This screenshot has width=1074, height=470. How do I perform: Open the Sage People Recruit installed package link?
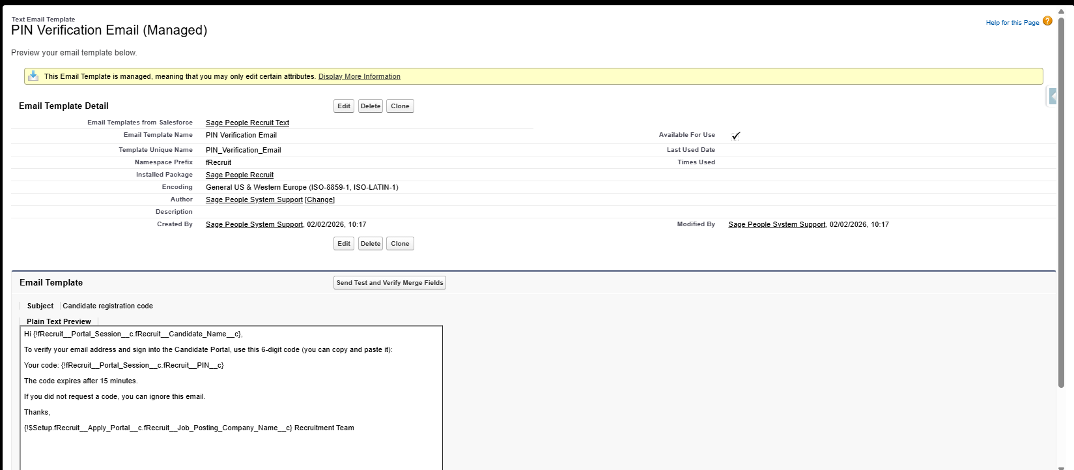pos(240,175)
